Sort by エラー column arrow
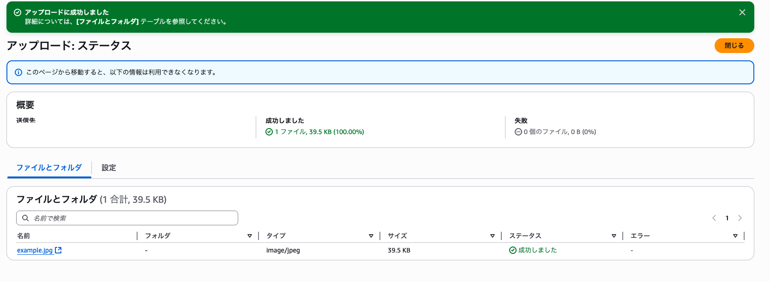770x282 pixels. pos(735,236)
